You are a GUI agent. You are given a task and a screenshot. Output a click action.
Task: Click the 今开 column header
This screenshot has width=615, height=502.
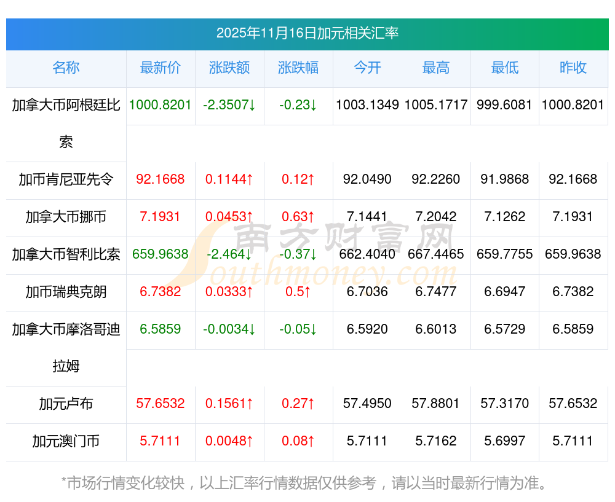367,68
